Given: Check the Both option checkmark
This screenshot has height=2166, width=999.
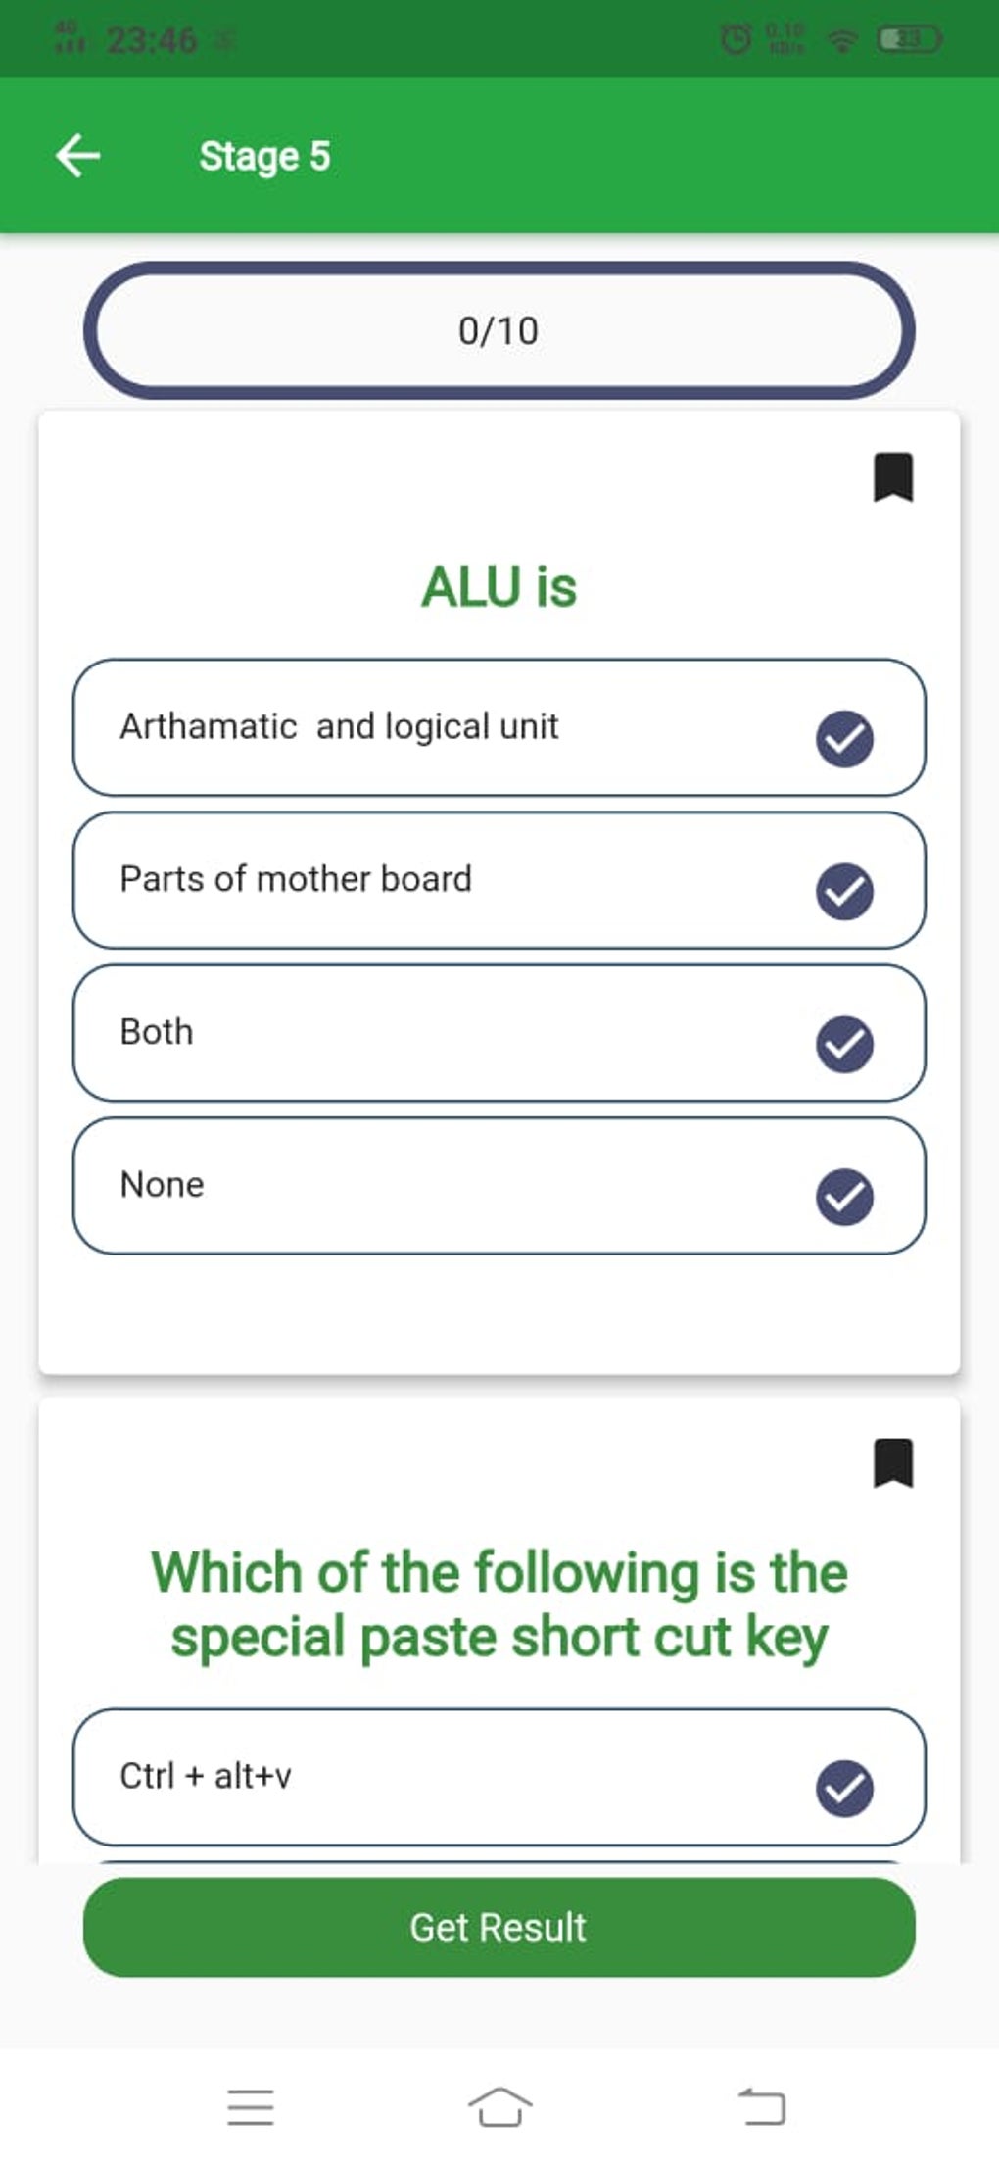Looking at the screenshot, I should pos(844,1044).
